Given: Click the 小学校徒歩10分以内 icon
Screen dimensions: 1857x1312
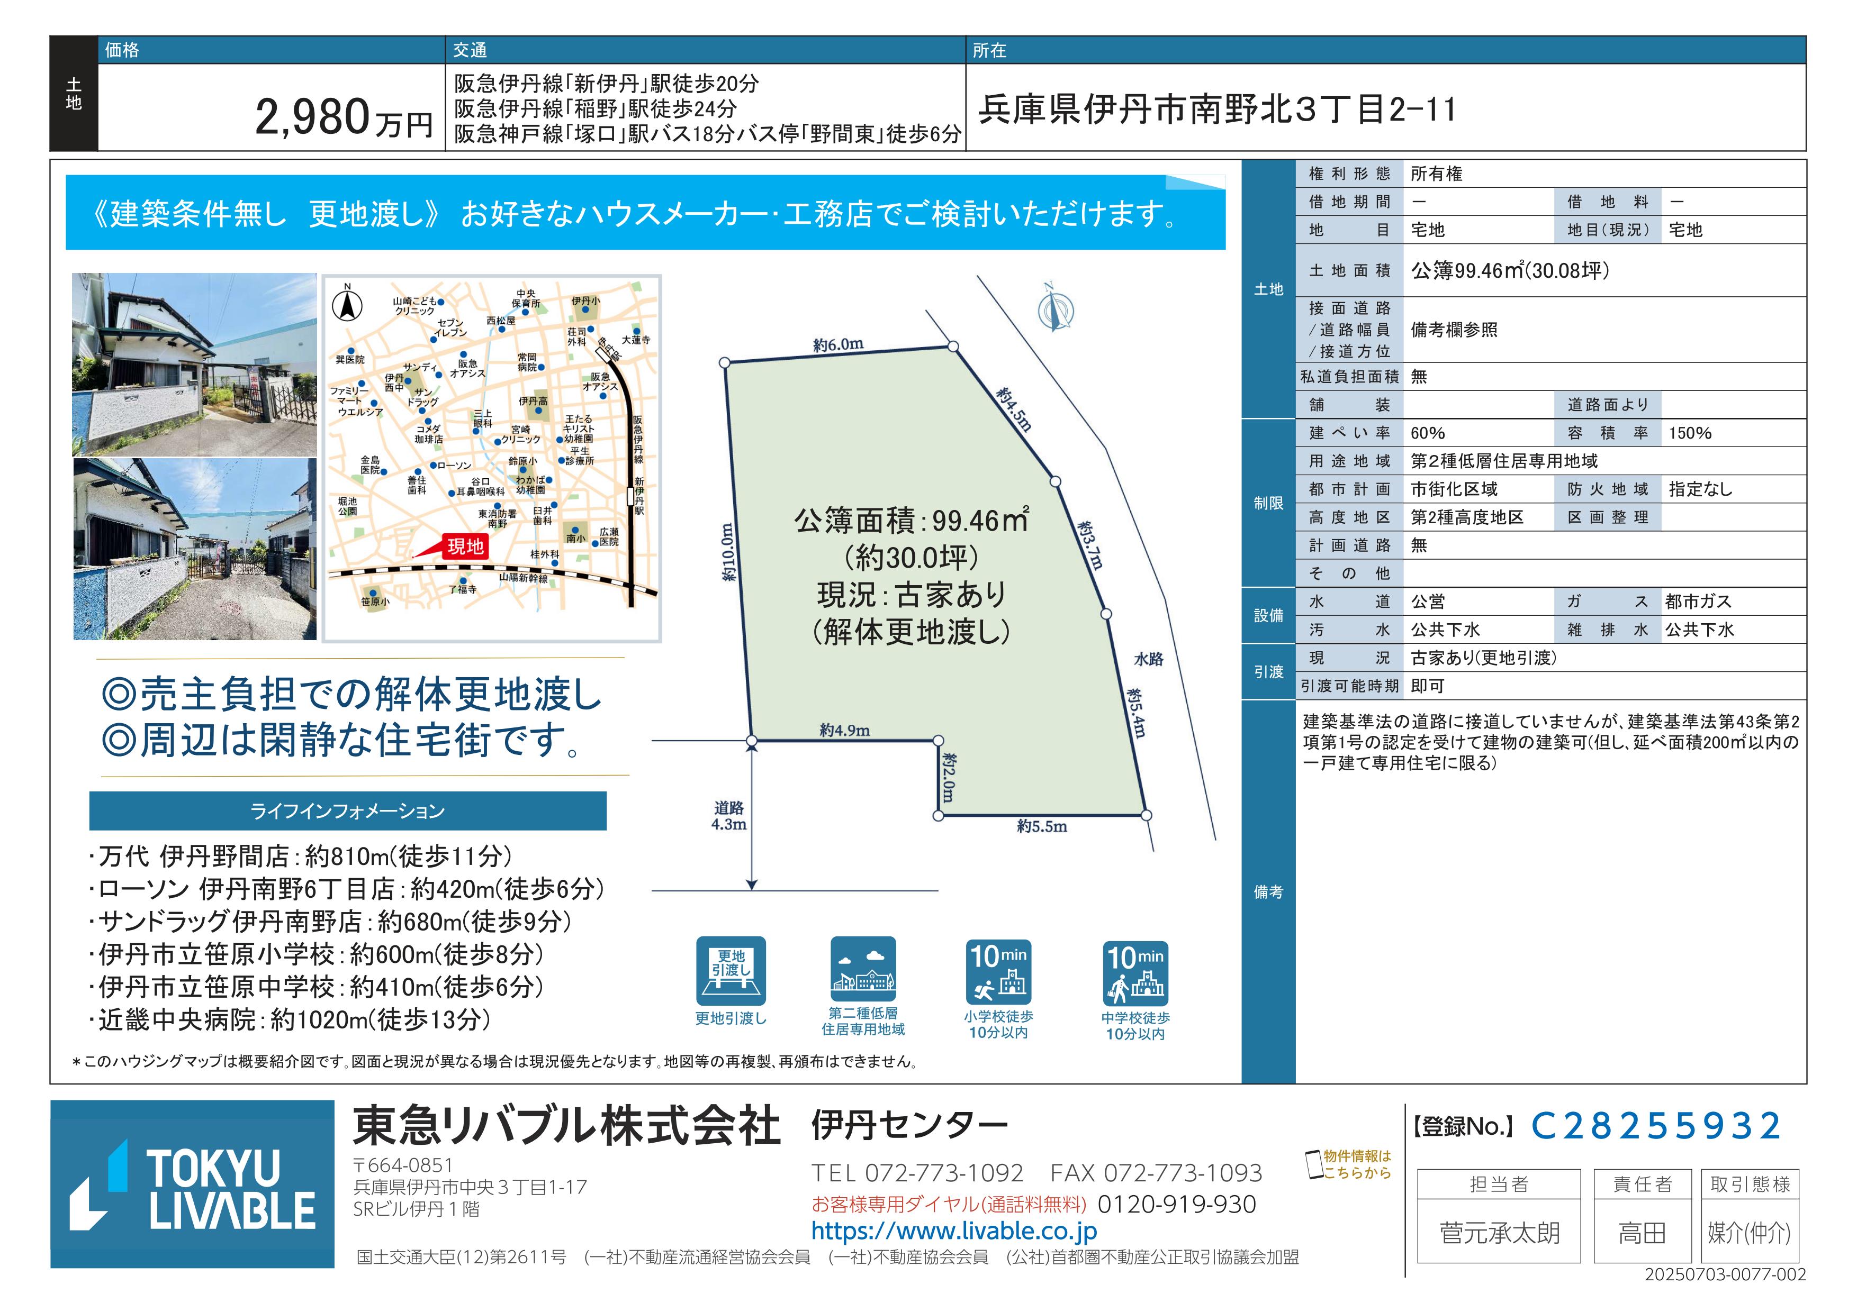Looking at the screenshot, I should (998, 972).
